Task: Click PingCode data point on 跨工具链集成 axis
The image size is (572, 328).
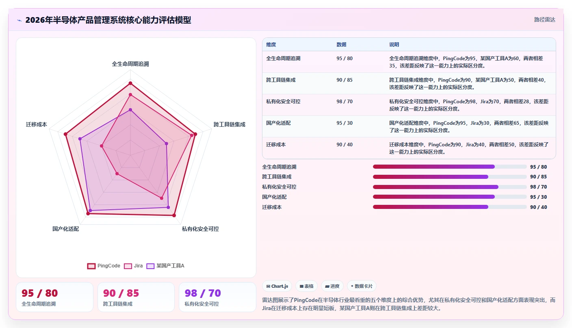Action: click(x=195, y=134)
